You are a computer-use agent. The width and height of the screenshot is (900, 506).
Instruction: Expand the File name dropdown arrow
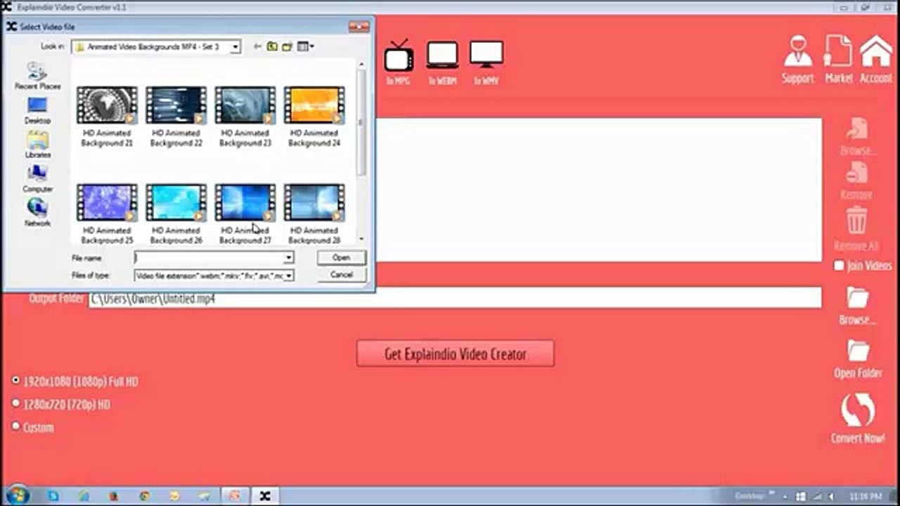(288, 258)
